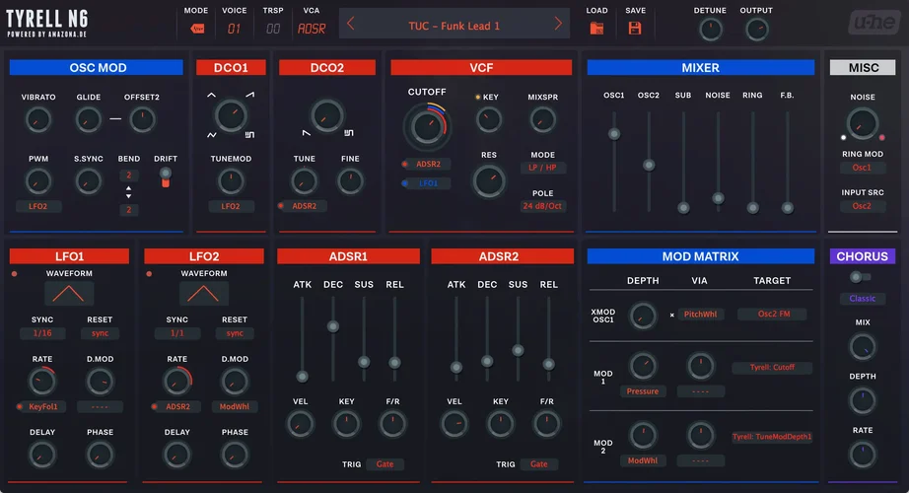This screenshot has width=909, height=493.
Task: Click the Load preset folder icon
Action: coord(596,28)
